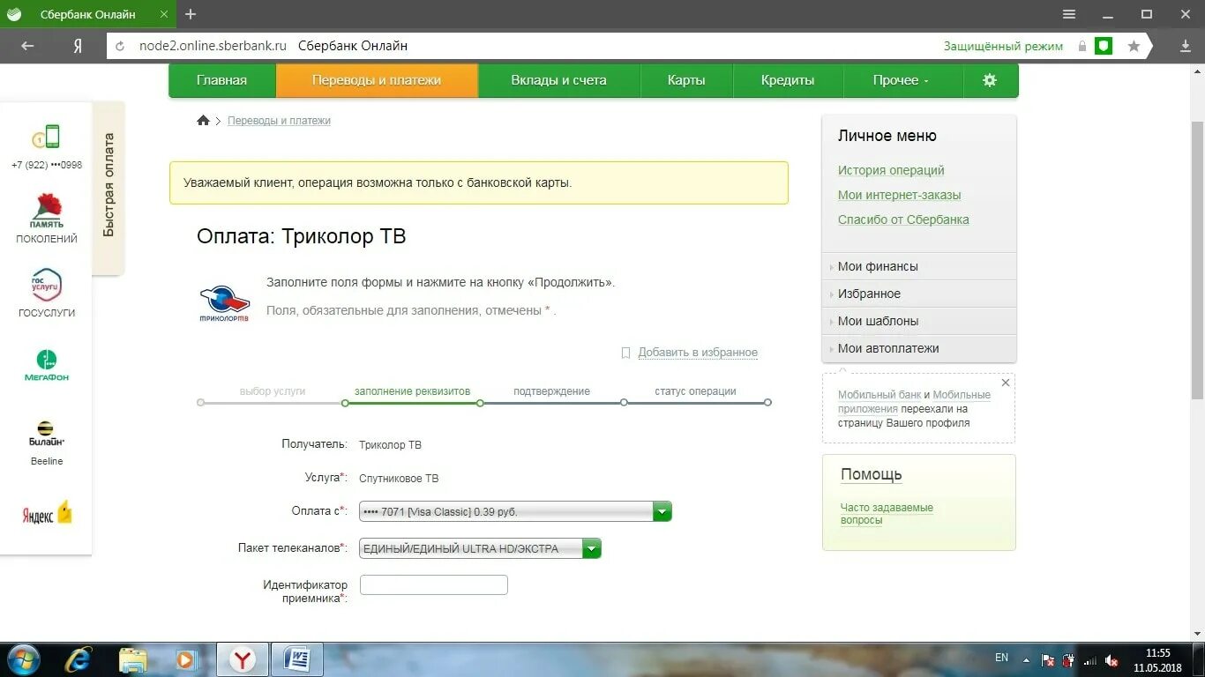Follow Переводы и платежи breadcrumb link
Screen dimensions: 1205x677
tap(279, 121)
